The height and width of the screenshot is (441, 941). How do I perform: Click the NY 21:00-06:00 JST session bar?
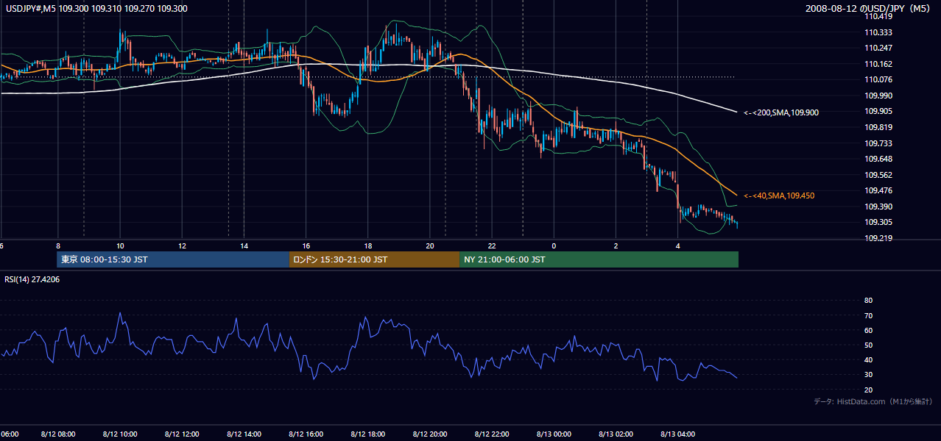[x=599, y=259]
